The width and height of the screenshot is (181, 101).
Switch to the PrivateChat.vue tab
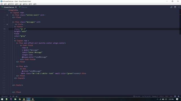9,7
